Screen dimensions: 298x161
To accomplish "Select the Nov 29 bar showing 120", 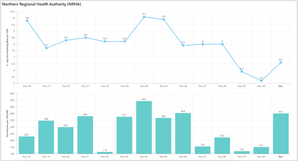I will tap(242, 152).
